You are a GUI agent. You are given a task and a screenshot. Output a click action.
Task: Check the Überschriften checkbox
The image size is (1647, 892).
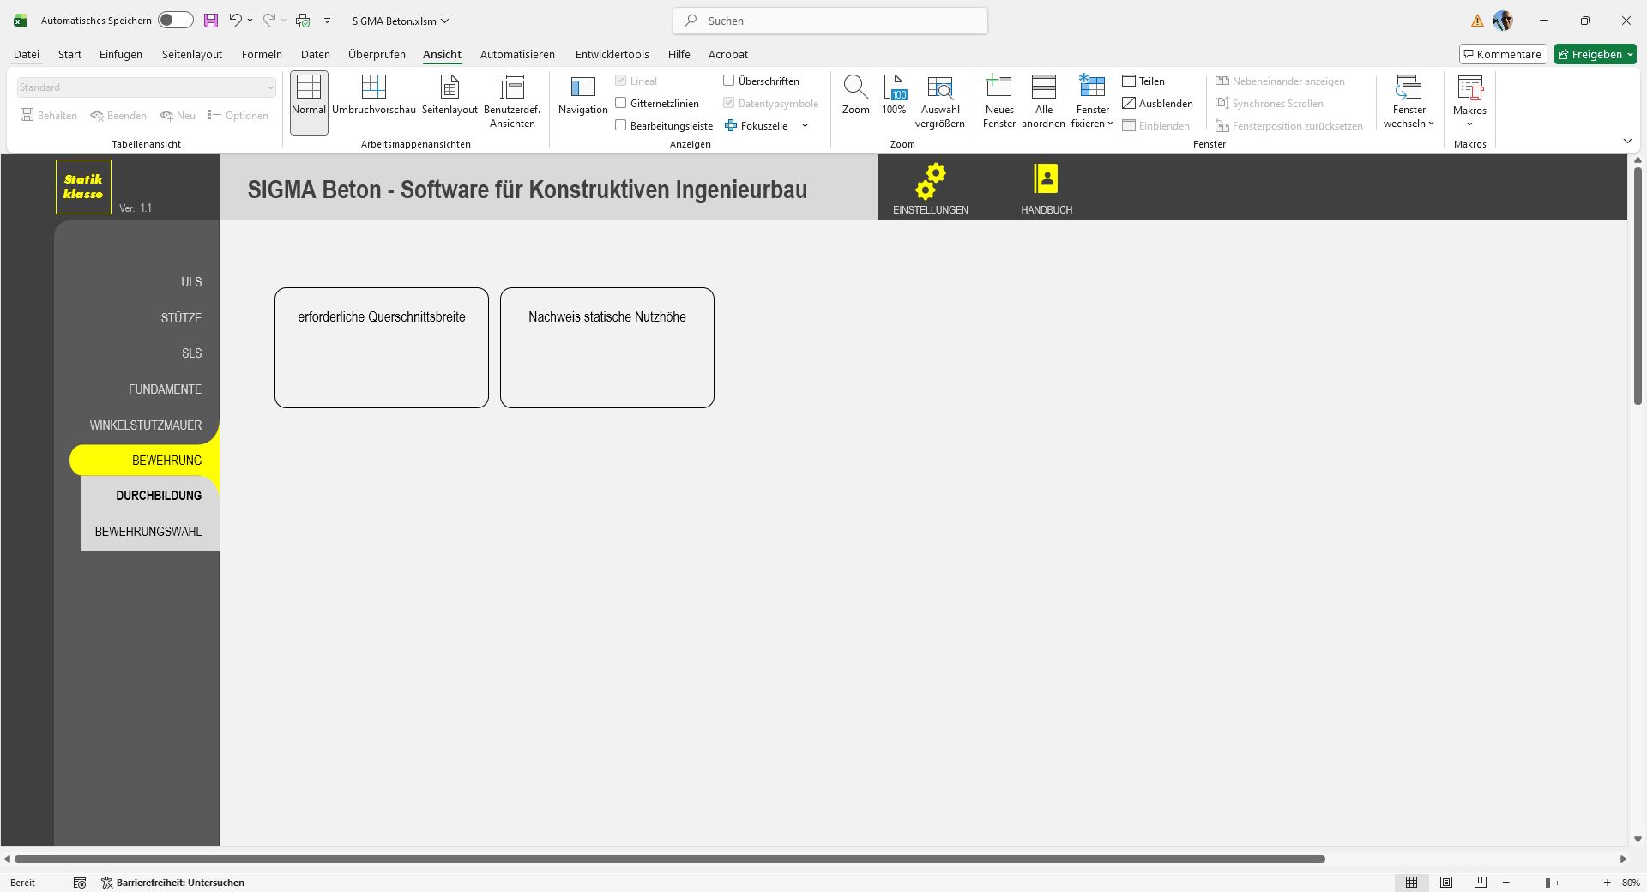point(729,81)
